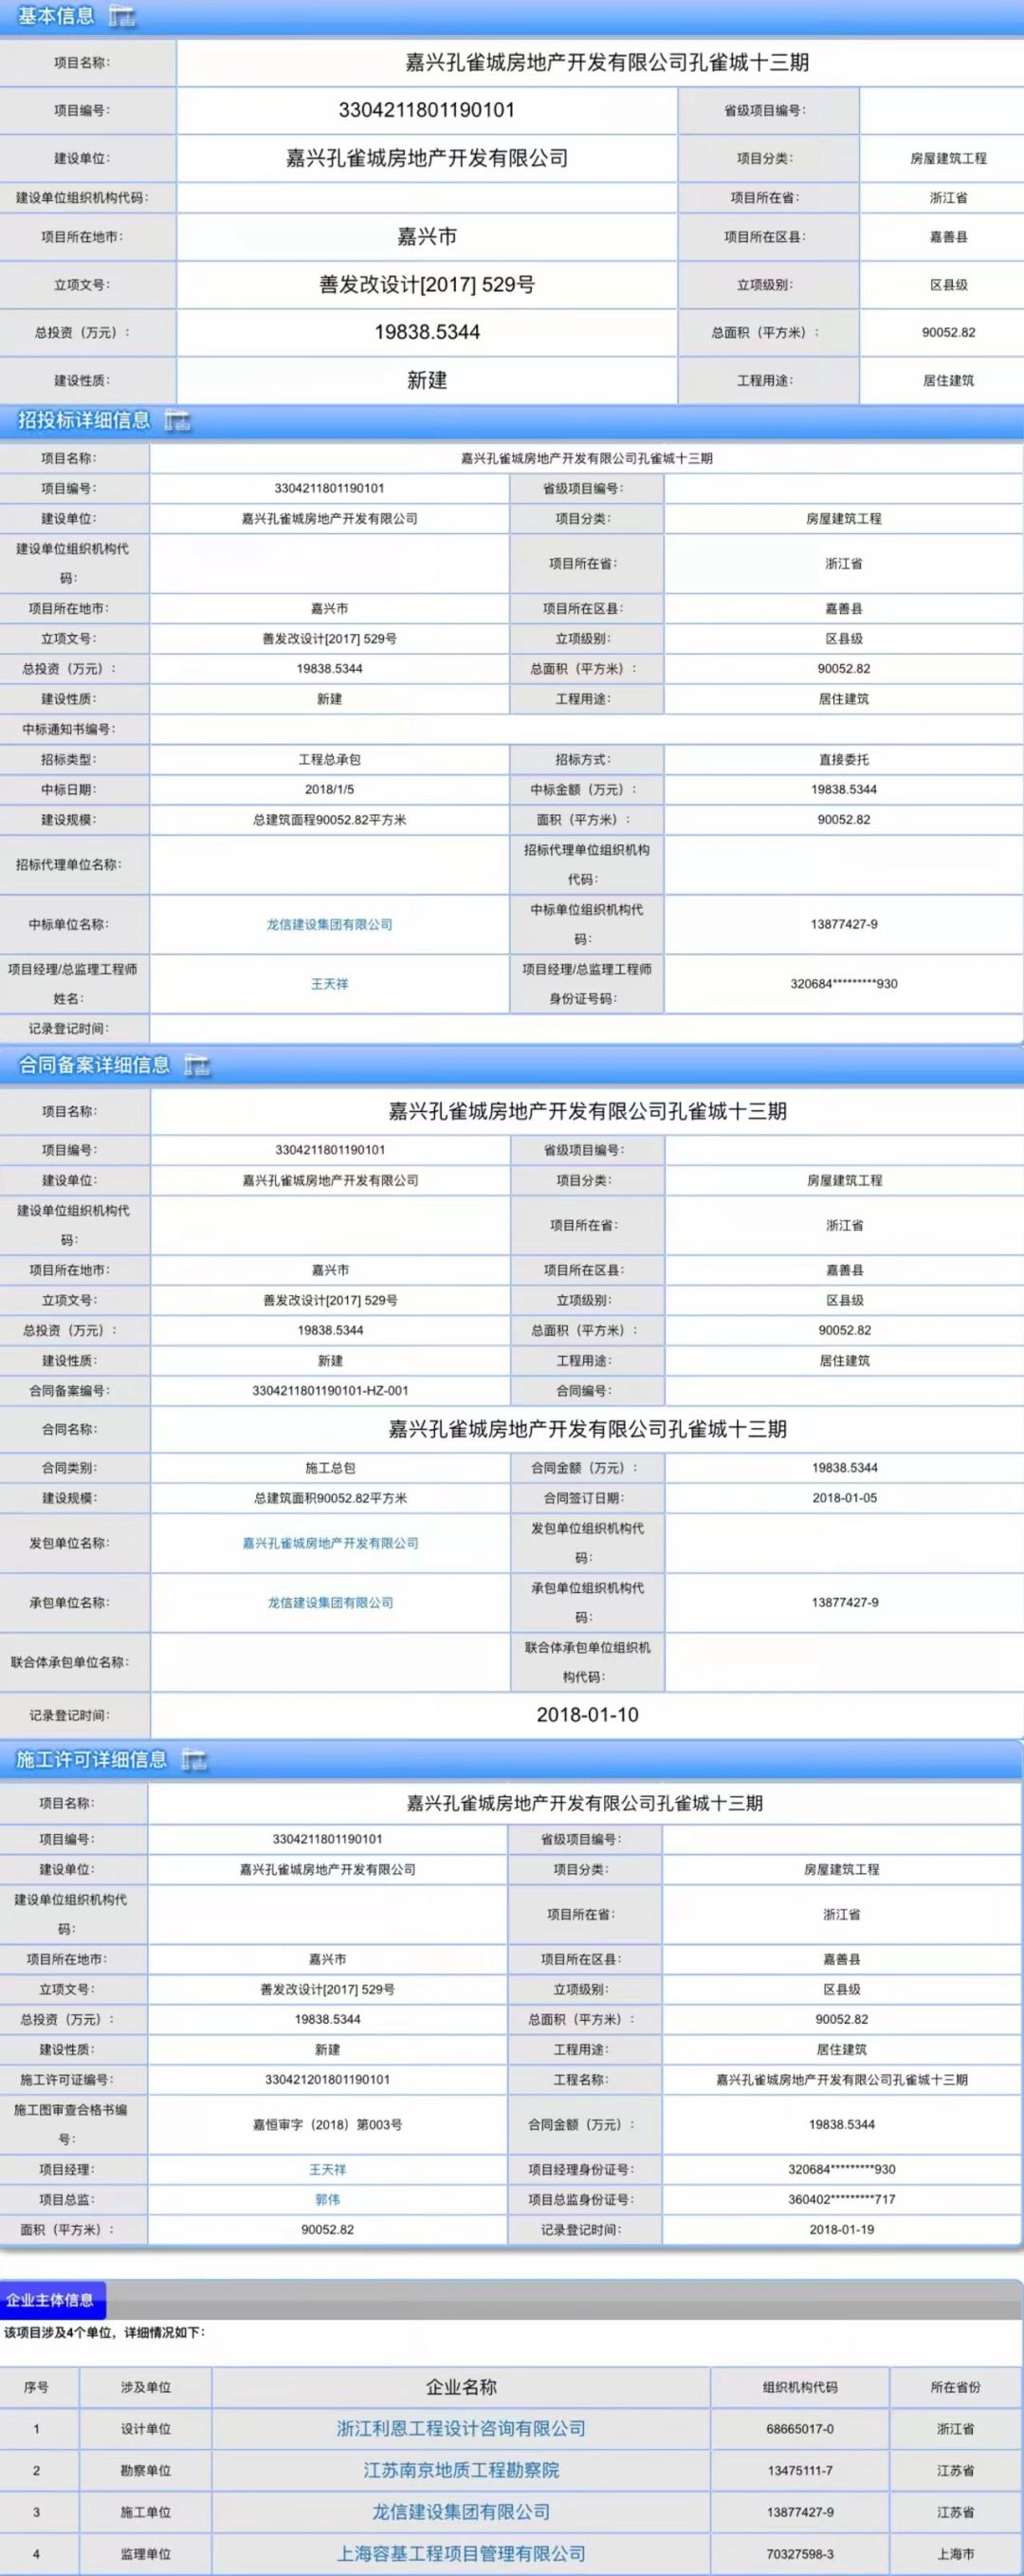Select 19838.5344 总投资 value in 基本信息

[x=427, y=332]
